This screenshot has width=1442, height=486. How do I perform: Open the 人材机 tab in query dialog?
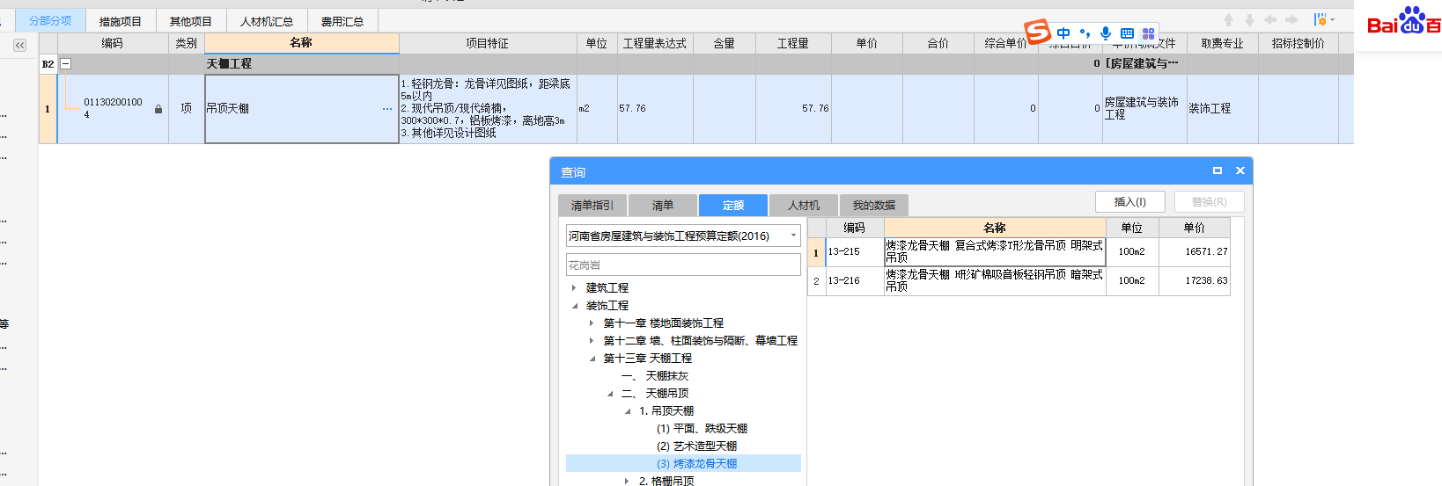coord(804,205)
